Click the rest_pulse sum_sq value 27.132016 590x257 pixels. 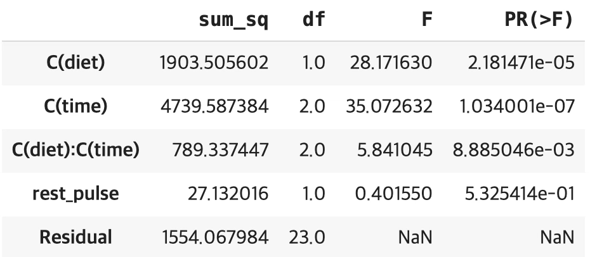tap(226, 194)
